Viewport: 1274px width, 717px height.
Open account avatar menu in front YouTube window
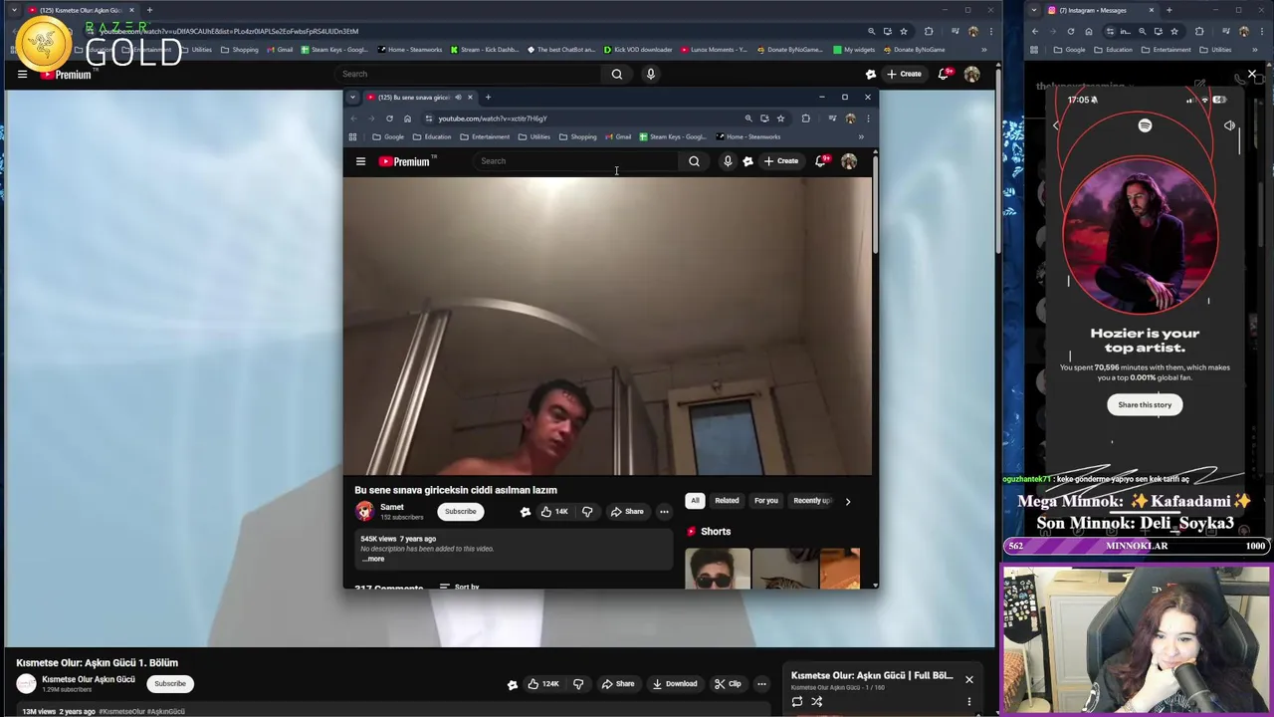tap(849, 161)
